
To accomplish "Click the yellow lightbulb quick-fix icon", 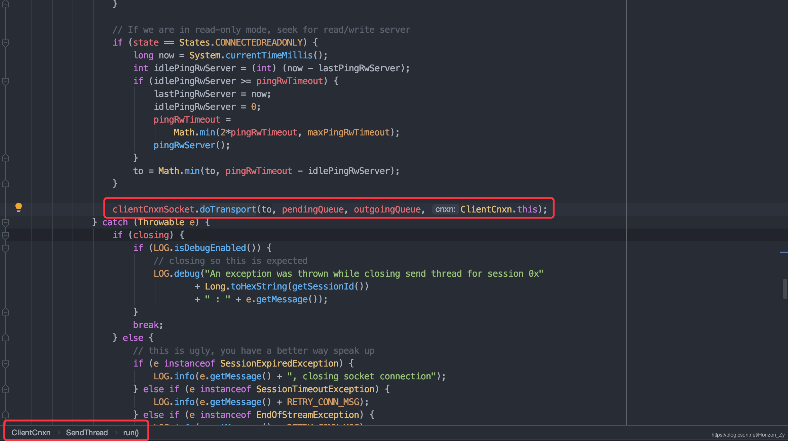I will 19,207.
